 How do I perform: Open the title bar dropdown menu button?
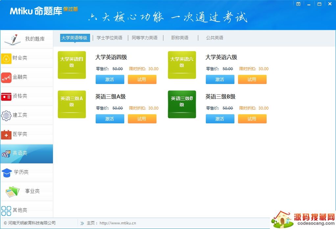[298, 4]
